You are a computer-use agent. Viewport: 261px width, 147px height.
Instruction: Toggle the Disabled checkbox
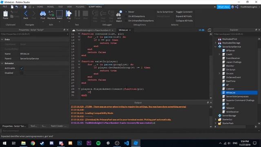(22, 73)
